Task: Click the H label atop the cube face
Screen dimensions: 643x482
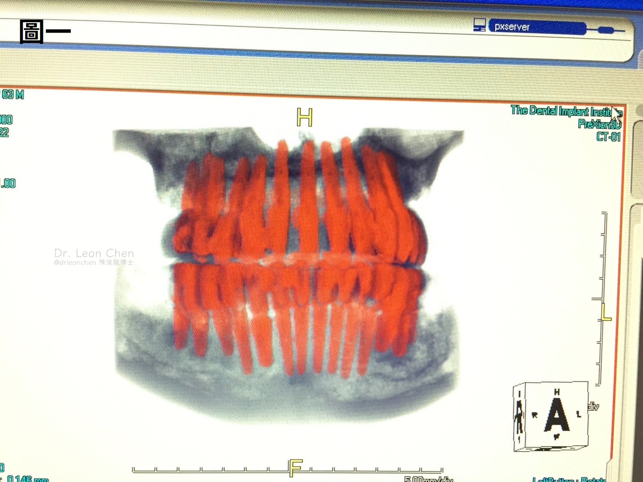Action: (556, 392)
